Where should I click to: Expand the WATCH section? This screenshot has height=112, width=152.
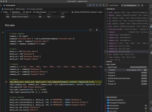pyautogui.click(x=105, y=62)
